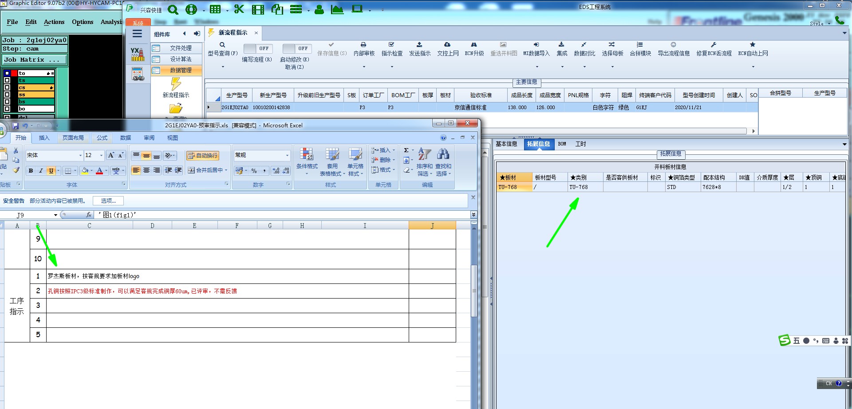852x409 pixels.
Task: Toggle Underline in Excel ribbon
Action: [x=51, y=170]
